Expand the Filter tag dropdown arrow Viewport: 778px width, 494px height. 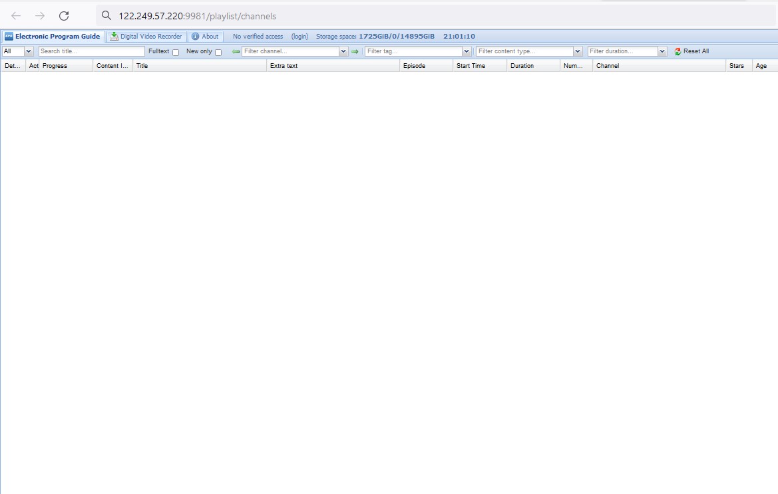(467, 51)
